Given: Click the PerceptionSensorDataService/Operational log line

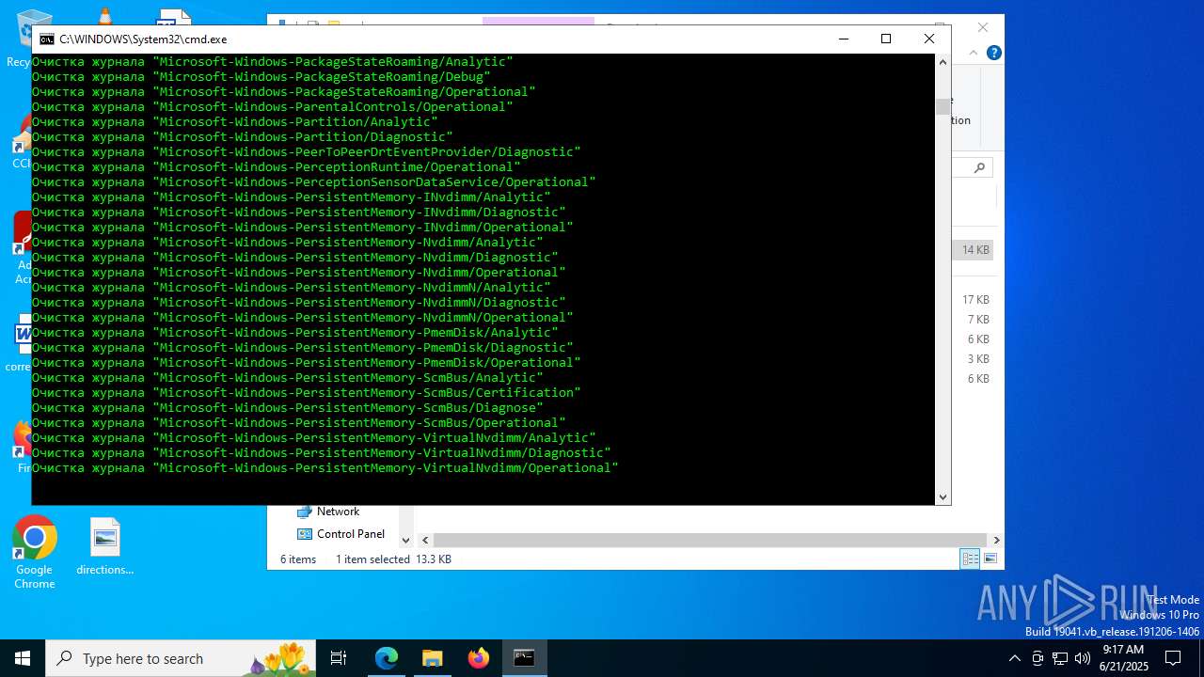Looking at the screenshot, I should pyautogui.click(x=314, y=182).
